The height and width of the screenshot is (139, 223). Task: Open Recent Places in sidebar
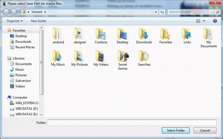[22, 47]
